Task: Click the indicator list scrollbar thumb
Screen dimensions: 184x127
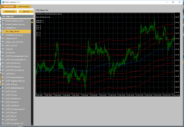Action: pyautogui.click(x=32, y=22)
